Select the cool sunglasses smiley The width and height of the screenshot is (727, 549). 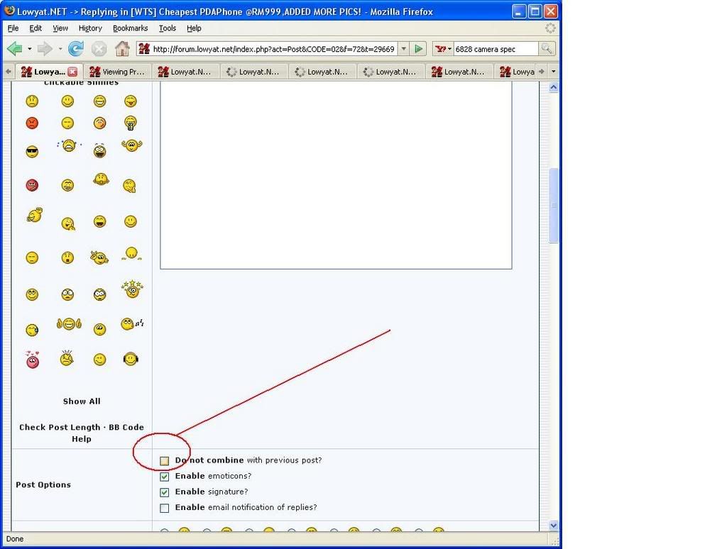pyautogui.click(x=32, y=150)
